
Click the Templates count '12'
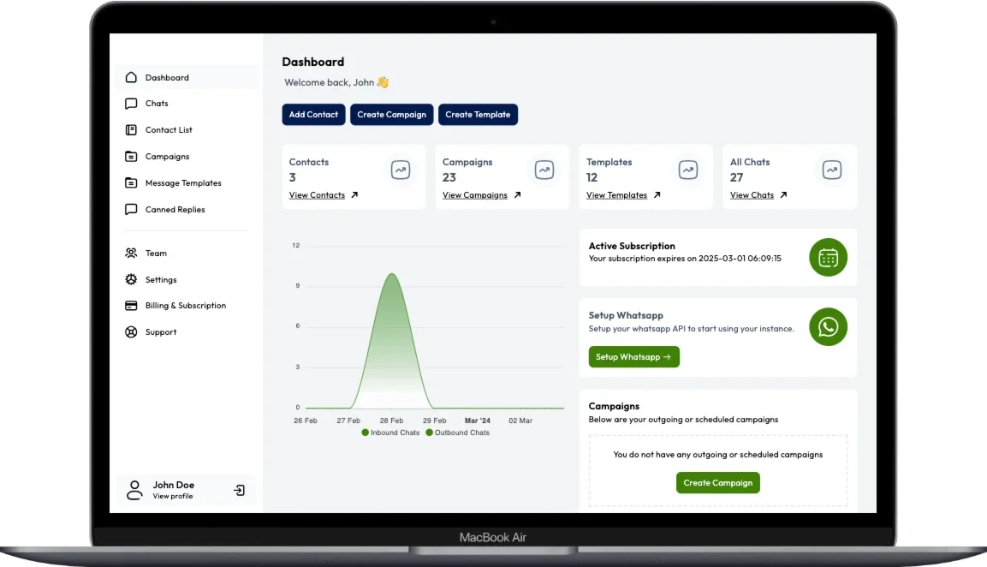tap(592, 177)
